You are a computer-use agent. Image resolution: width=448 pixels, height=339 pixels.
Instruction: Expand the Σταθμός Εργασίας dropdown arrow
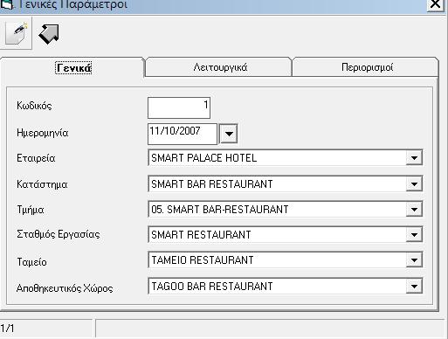click(x=414, y=235)
